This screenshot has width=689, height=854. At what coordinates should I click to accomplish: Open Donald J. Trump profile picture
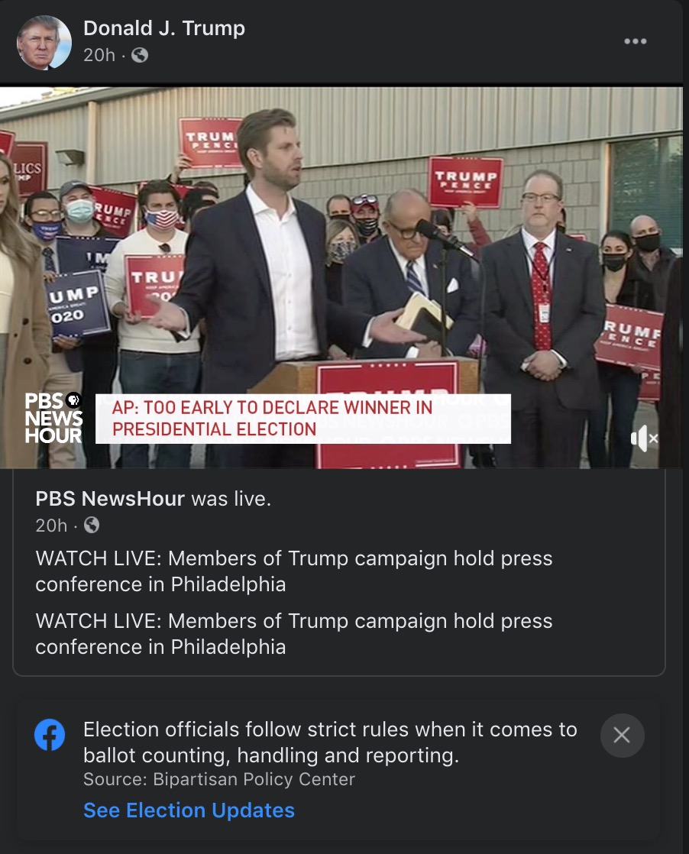pos(44,42)
